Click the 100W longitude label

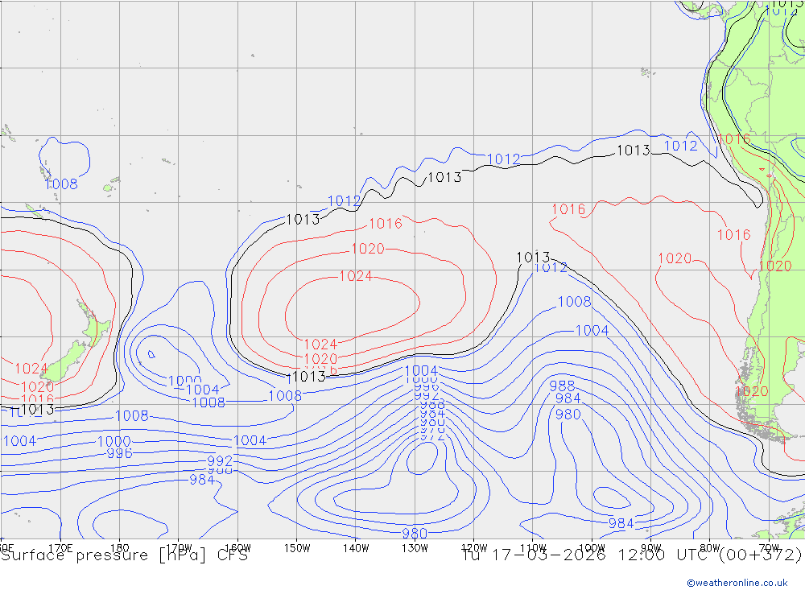[x=592, y=548]
